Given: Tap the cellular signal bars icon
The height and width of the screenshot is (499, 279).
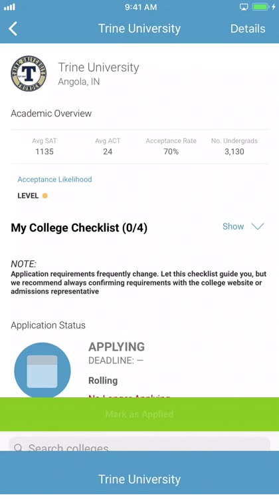Looking at the screenshot, I should tap(9, 7).
